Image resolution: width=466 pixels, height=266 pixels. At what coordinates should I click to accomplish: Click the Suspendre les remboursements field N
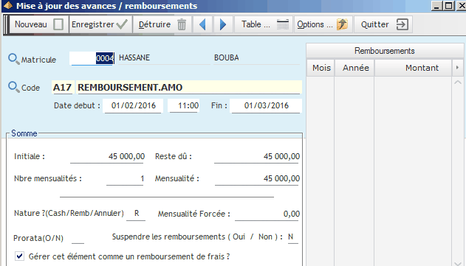tap(292, 237)
